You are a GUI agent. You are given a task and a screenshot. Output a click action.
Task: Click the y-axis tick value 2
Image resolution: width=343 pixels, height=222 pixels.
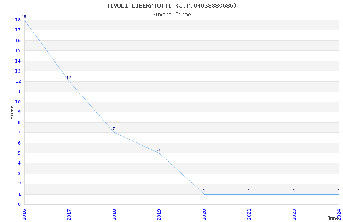(19, 184)
